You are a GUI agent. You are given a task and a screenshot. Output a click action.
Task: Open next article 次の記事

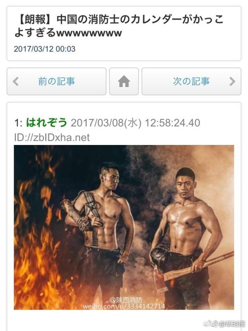tap(191, 81)
